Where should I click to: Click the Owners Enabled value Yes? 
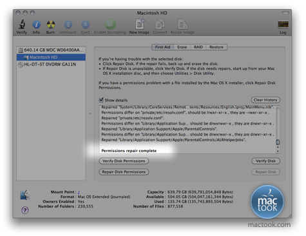pos(81,202)
